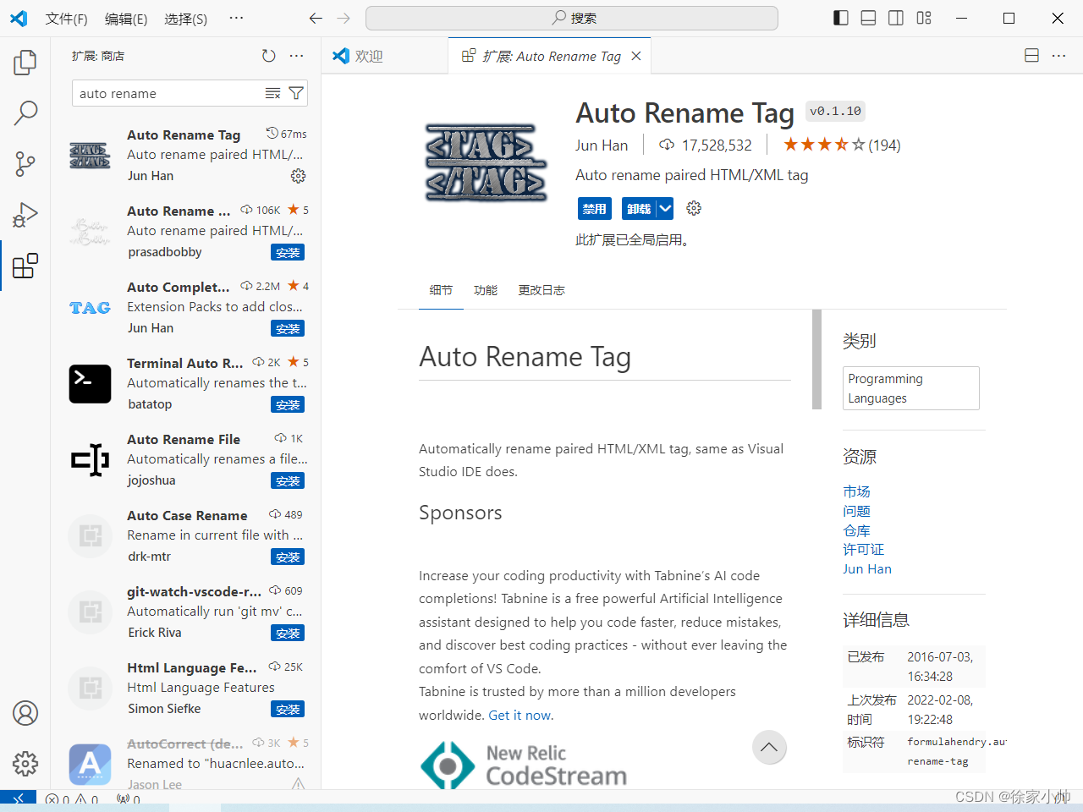Image resolution: width=1083 pixels, height=812 pixels.
Task: Open settings gear beside uninstall button
Action: pyautogui.click(x=694, y=208)
